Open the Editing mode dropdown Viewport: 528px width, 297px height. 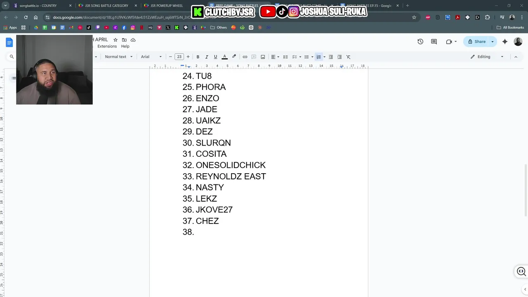click(487, 57)
